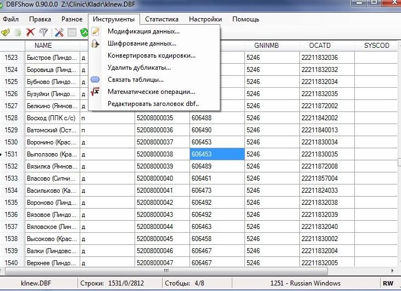Open the Файл menu
The height and width of the screenshot is (291, 401).
(11, 19)
